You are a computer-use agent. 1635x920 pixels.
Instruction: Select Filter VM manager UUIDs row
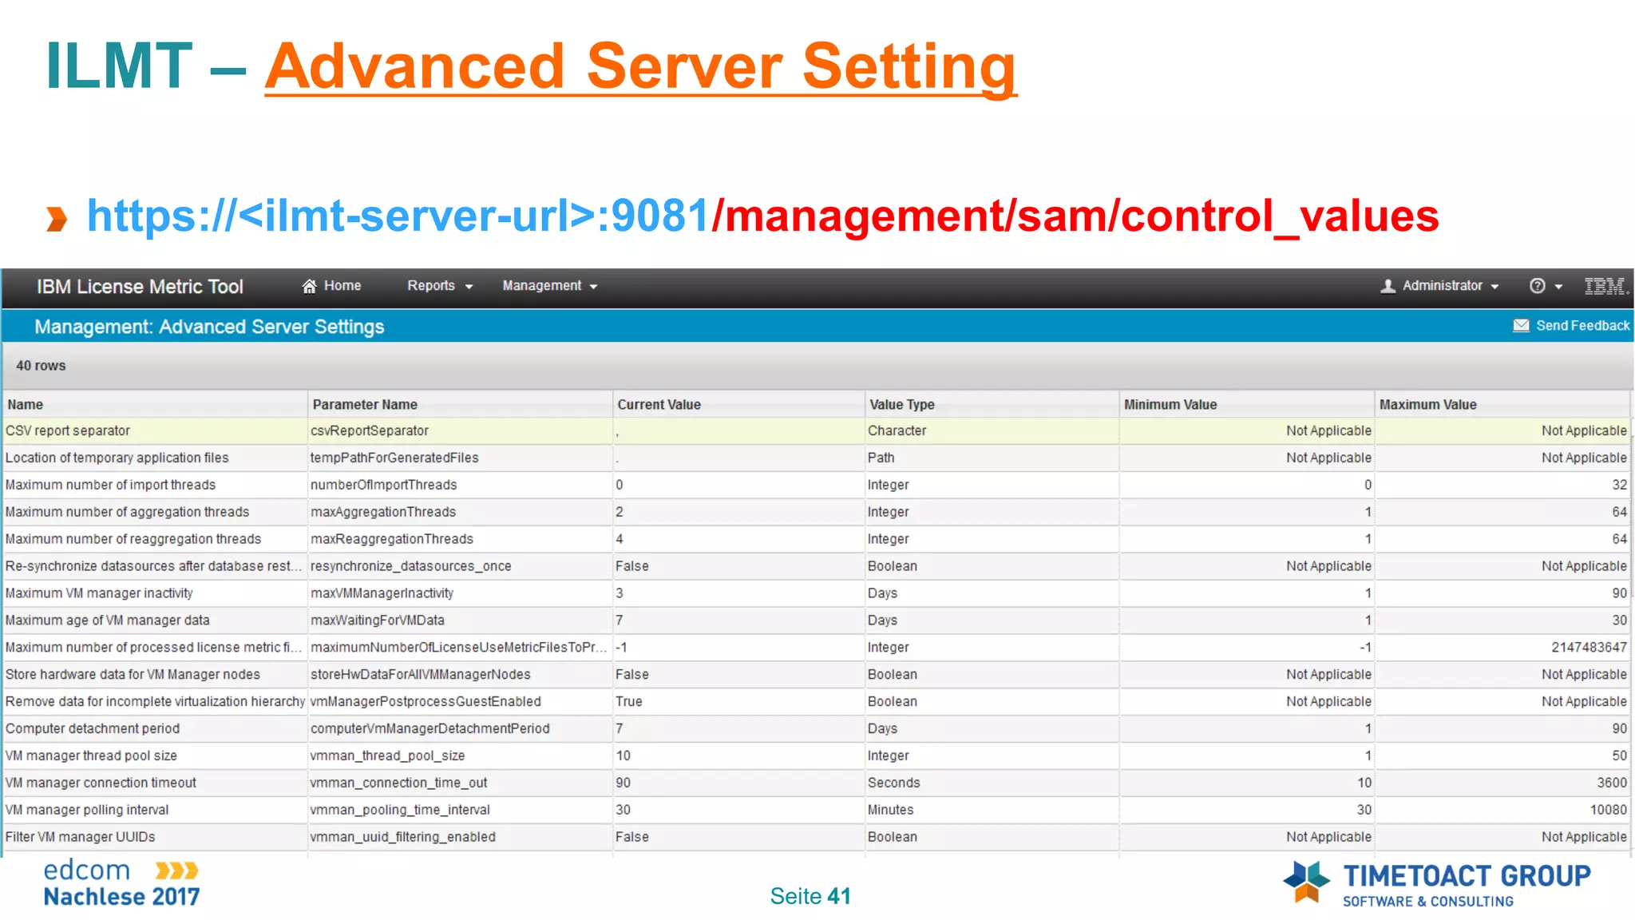tap(816, 838)
